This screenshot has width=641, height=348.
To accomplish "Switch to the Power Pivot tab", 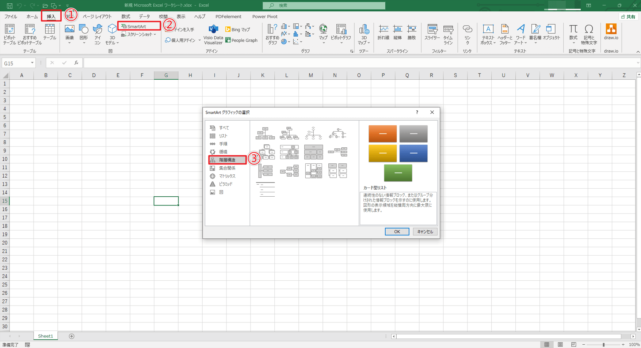I will (x=265, y=16).
